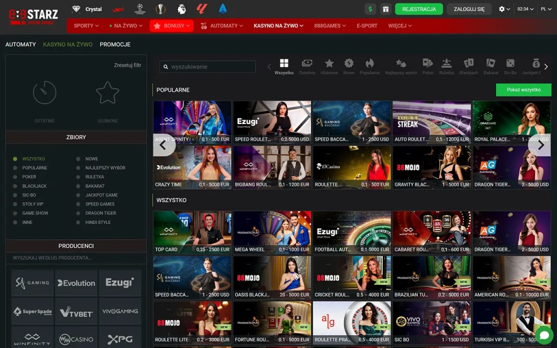The width and height of the screenshot is (557, 348).
Task: Focus the wyszukiwanie search field
Action: (207, 66)
